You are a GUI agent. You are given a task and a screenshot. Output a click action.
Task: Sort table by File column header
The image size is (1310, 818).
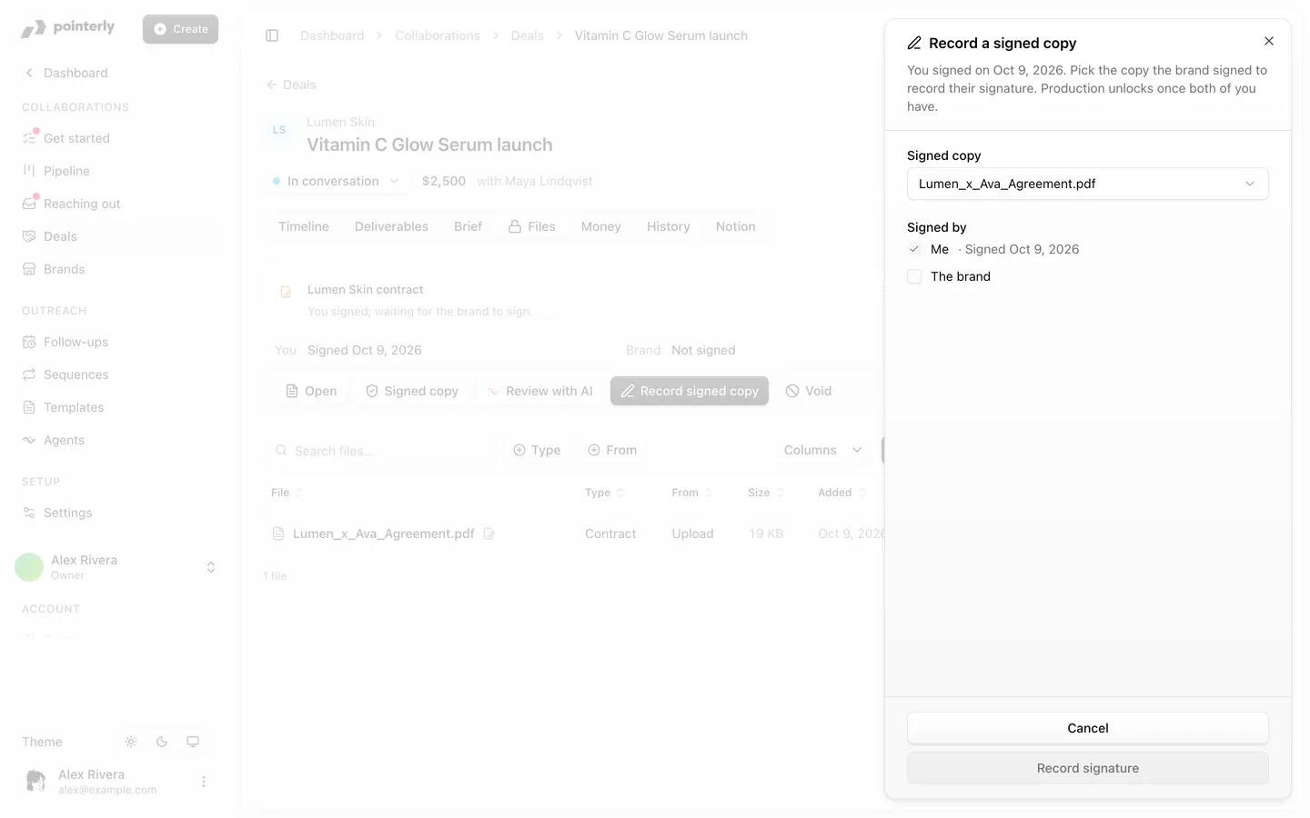(287, 493)
